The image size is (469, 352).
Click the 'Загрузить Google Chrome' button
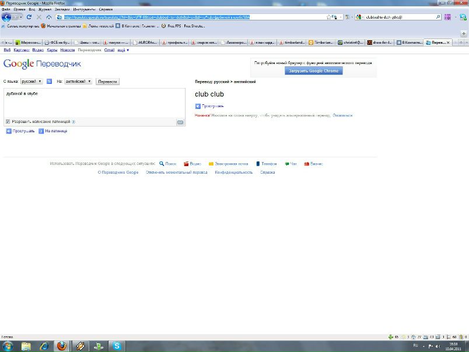[x=314, y=71]
